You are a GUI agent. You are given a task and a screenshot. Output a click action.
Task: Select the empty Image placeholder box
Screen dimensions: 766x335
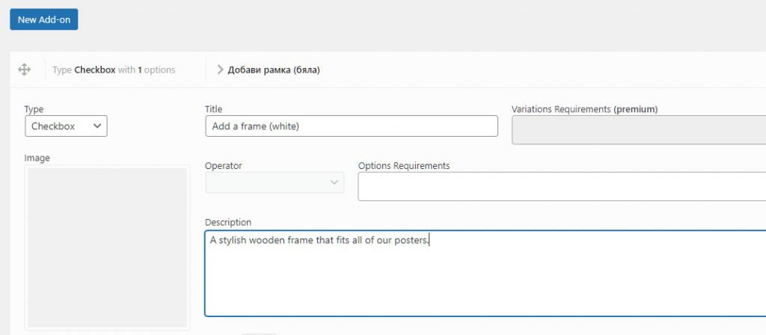pyautogui.click(x=108, y=248)
